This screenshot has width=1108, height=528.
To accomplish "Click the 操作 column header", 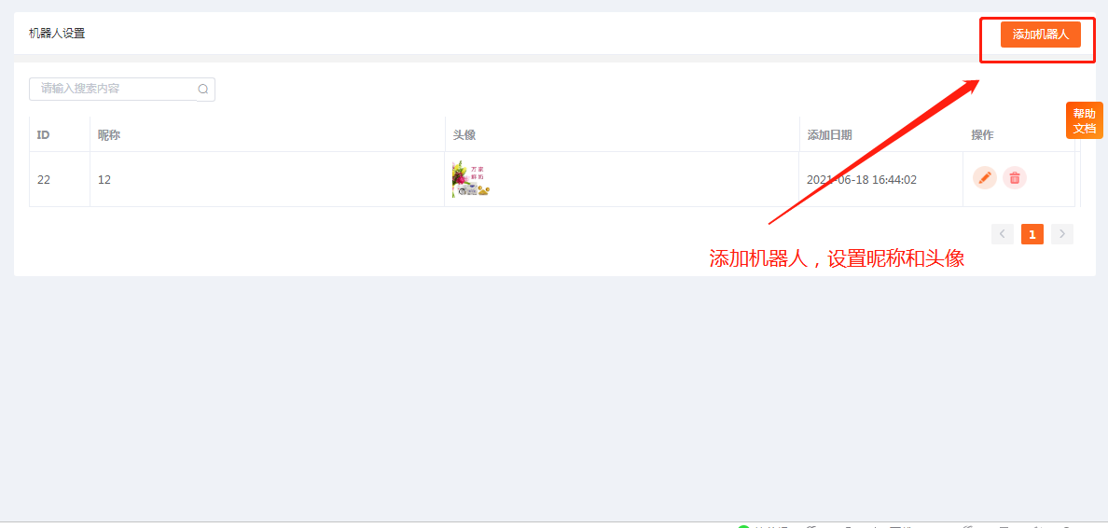I will tap(982, 134).
